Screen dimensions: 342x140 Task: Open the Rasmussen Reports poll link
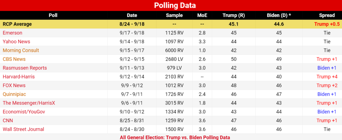coord(25,68)
